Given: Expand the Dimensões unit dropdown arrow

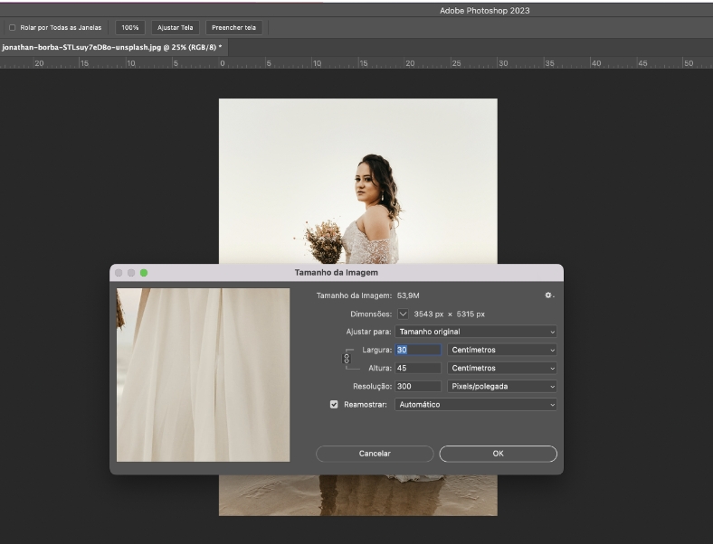Looking at the screenshot, I should [404, 314].
